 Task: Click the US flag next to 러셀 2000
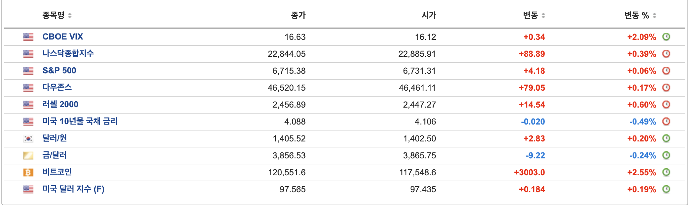30,104
